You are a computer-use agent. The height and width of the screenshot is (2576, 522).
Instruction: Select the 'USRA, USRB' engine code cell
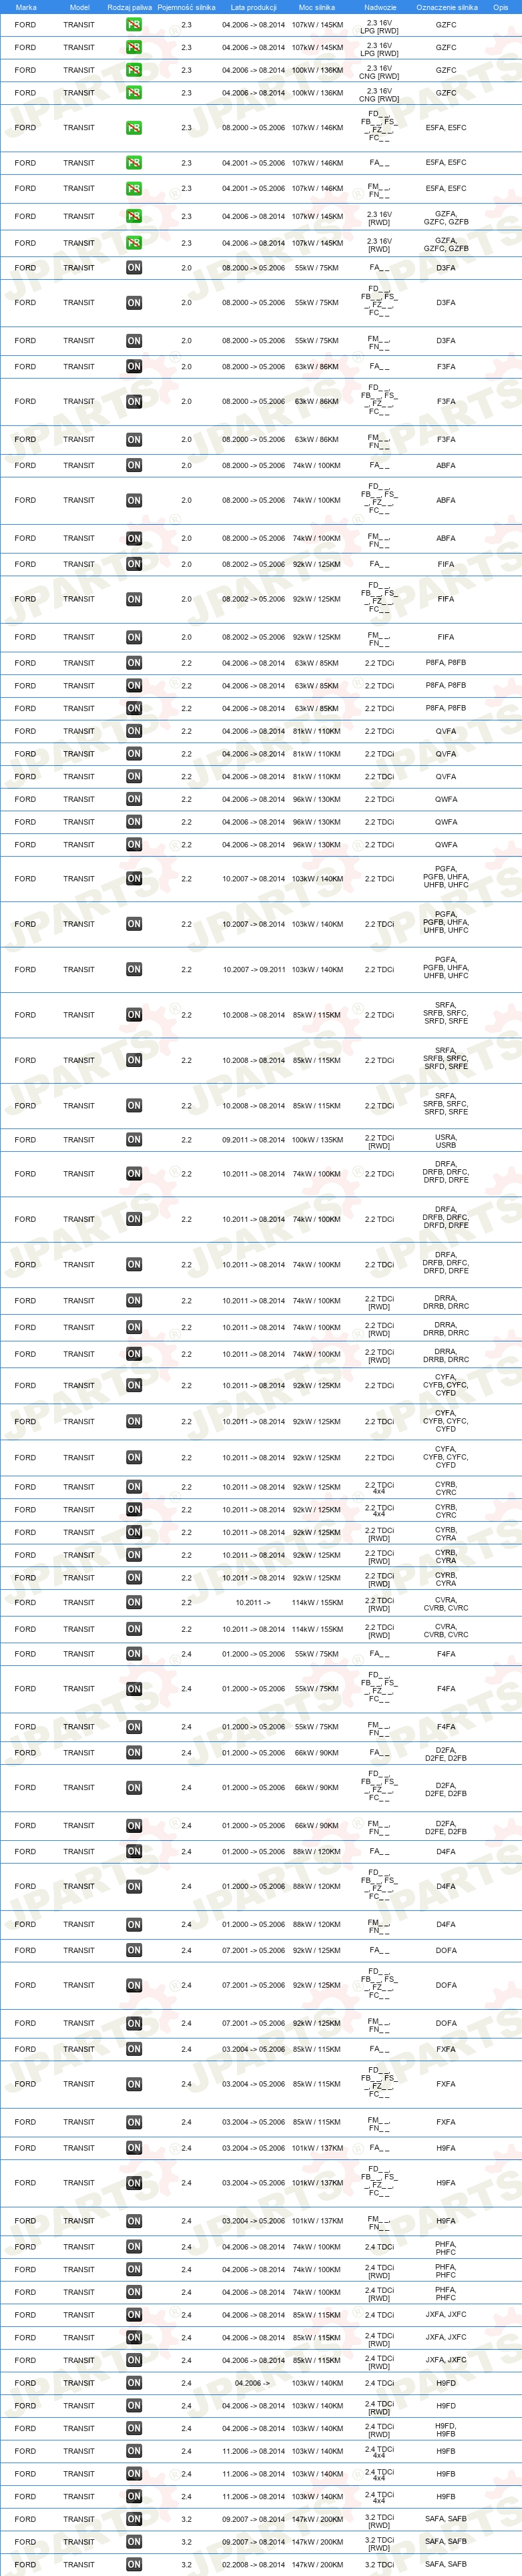coord(446,1141)
